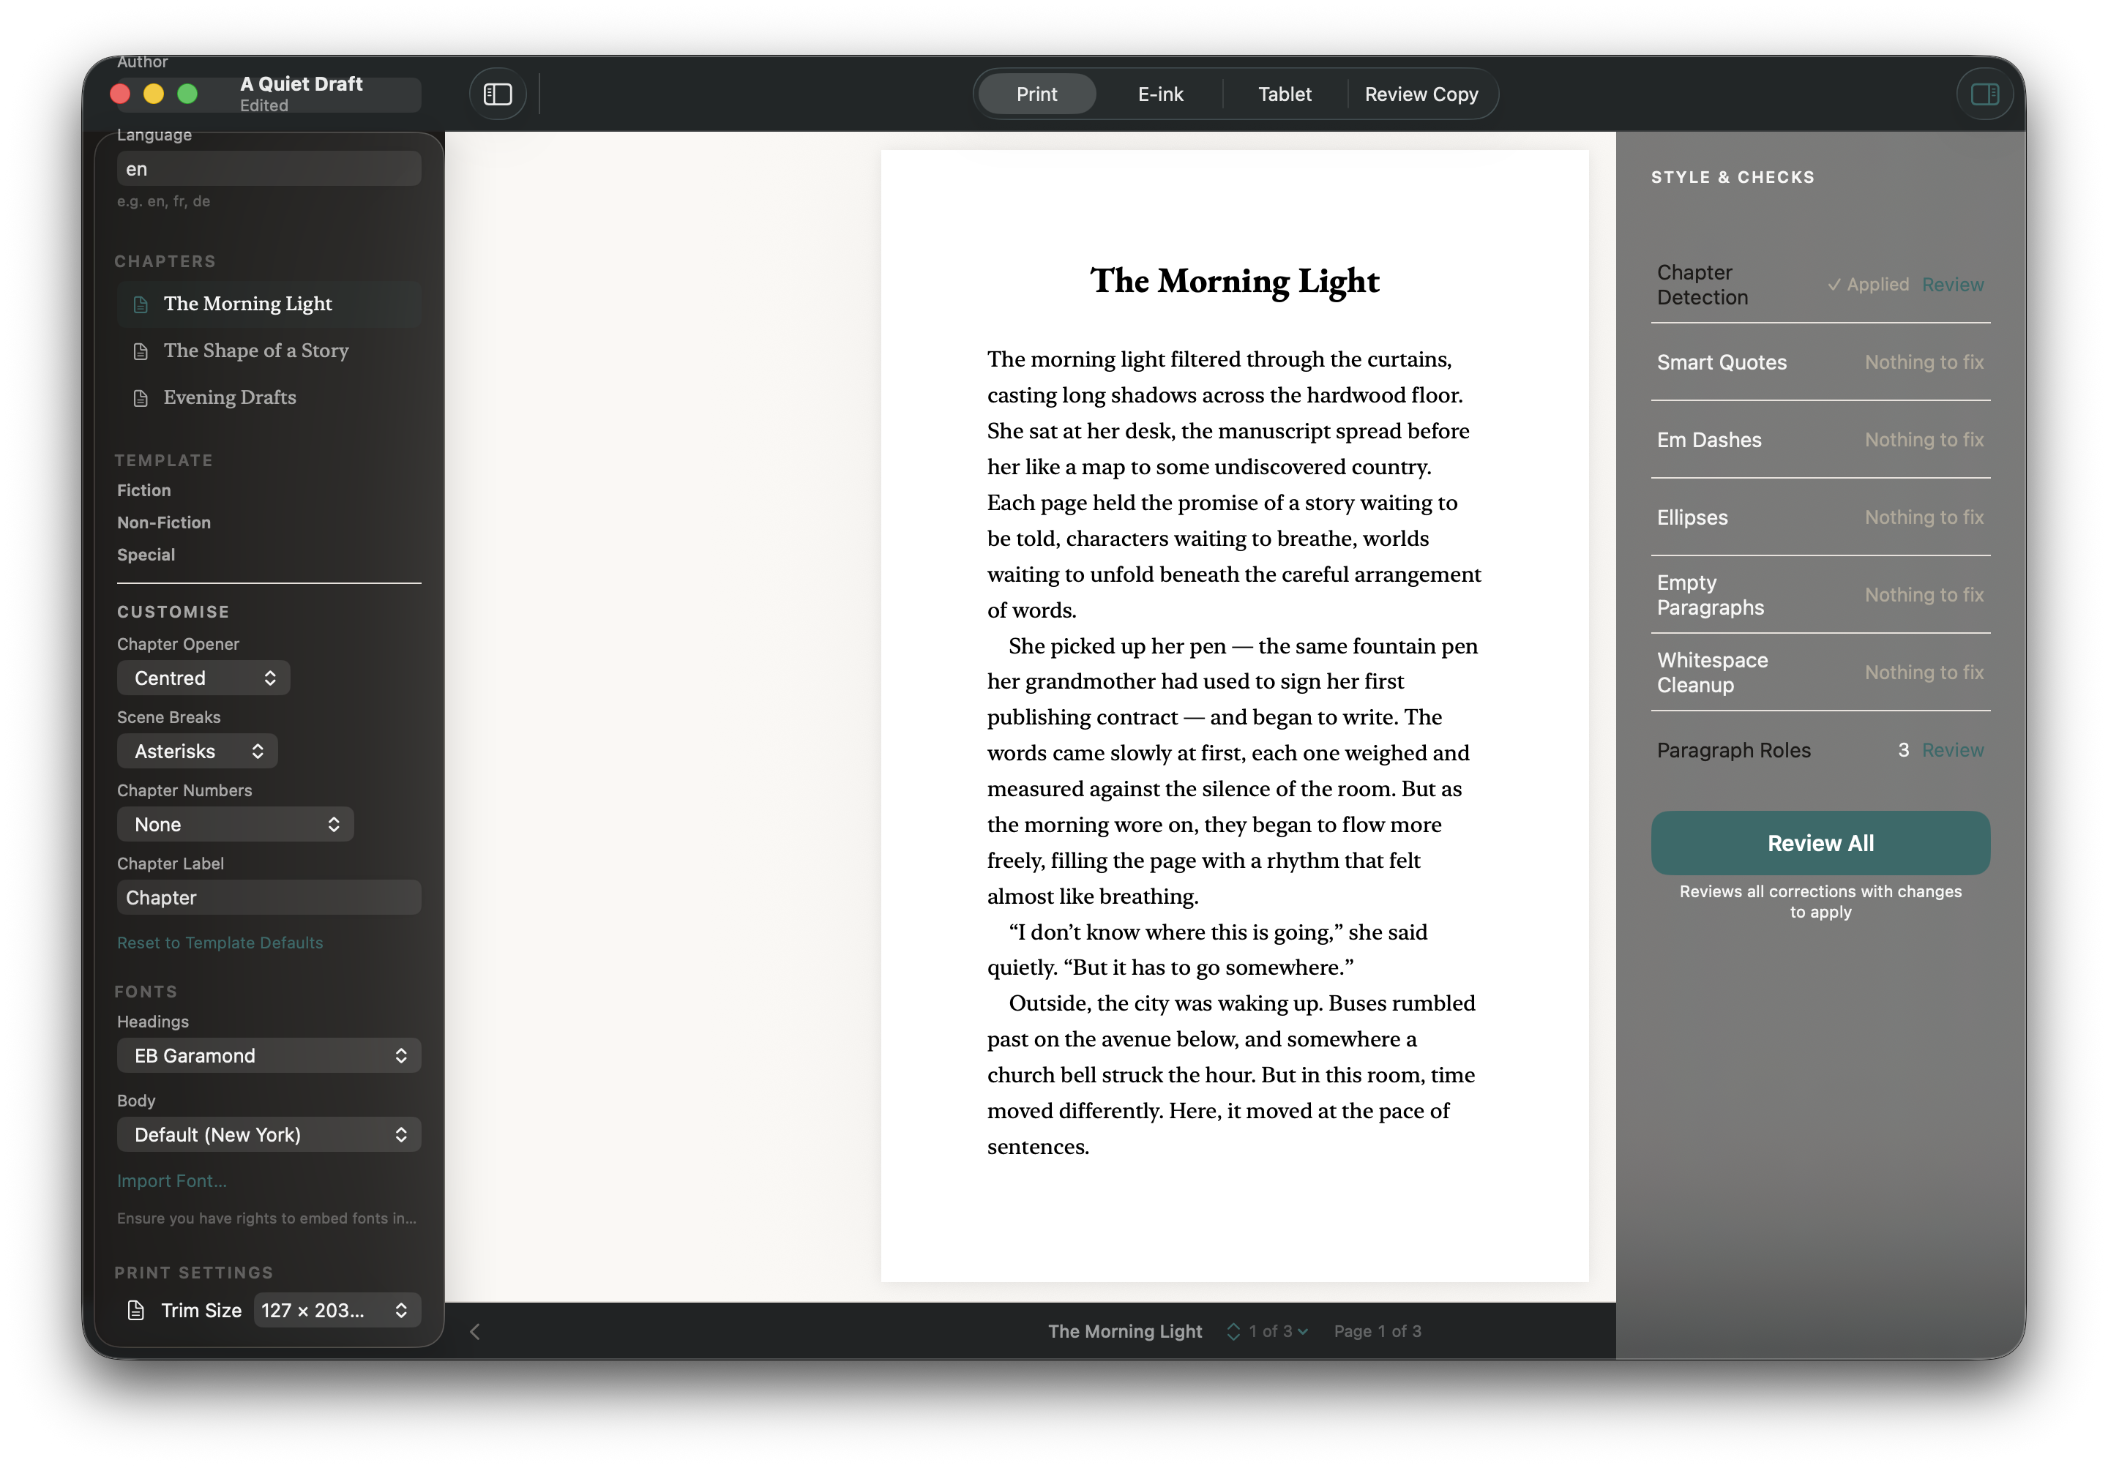Open the Chapter Numbers dropdown set to None

[235, 823]
